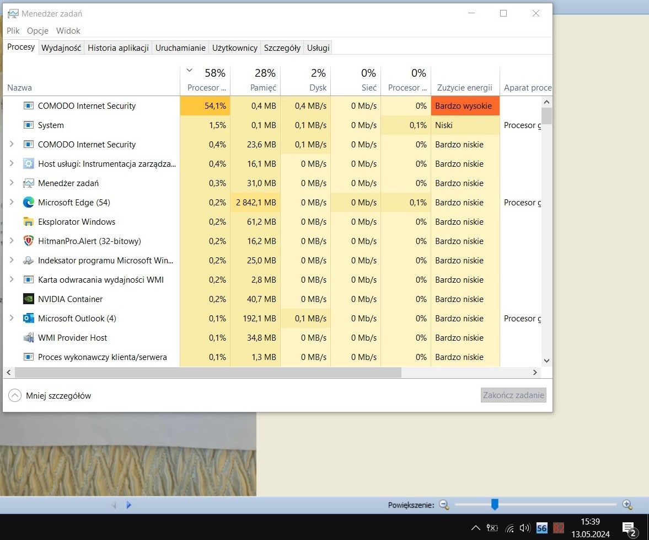Click the zoom out magnifier in the viewer
The height and width of the screenshot is (540, 649).
click(444, 505)
